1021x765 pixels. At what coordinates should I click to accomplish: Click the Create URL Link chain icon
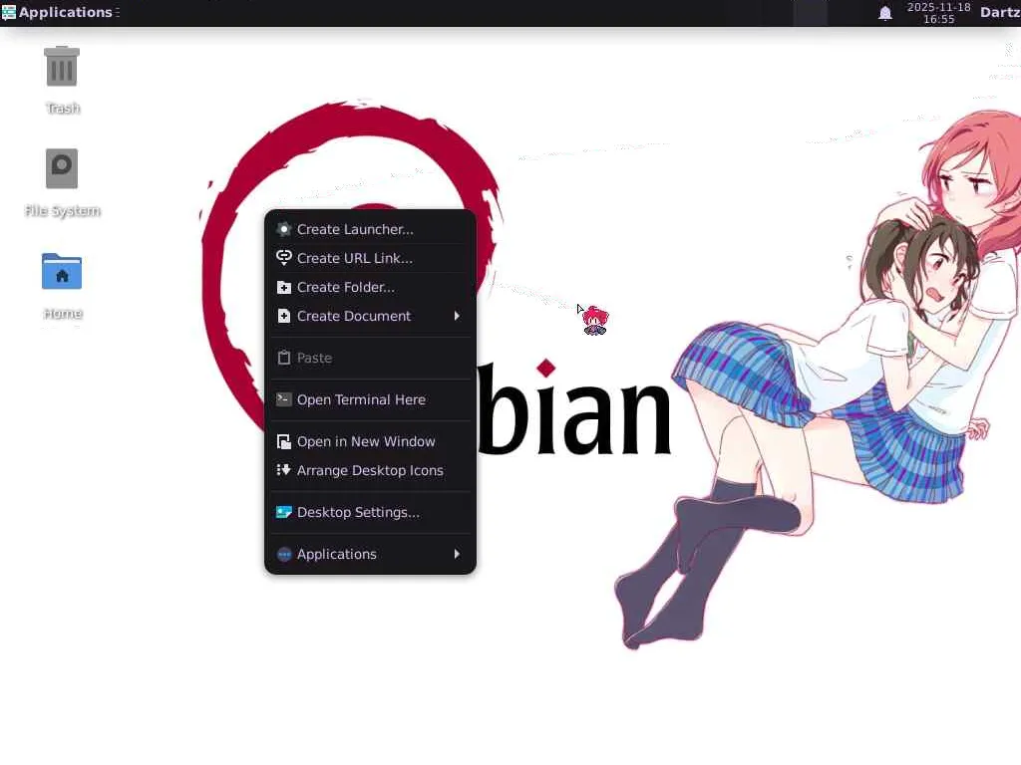284,258
